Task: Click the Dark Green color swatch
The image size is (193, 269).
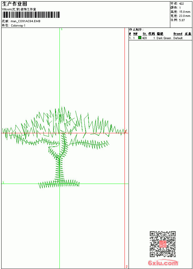Action: point(139,38)
